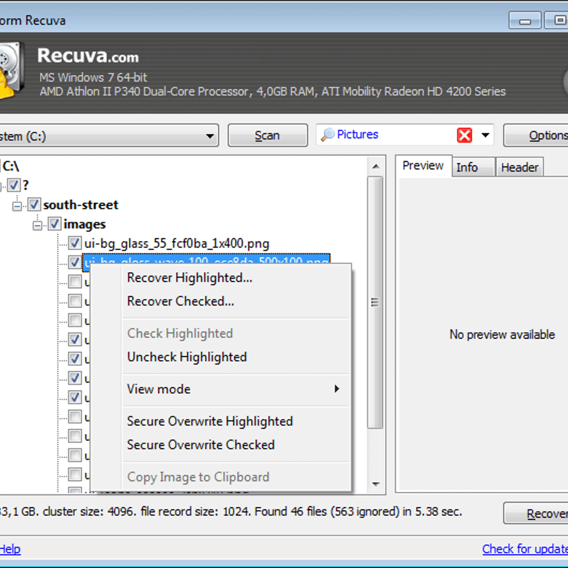568x568 pixels.
Task: Click the MS Windows 7 64-bit text
Action: [x=93, y=77]
